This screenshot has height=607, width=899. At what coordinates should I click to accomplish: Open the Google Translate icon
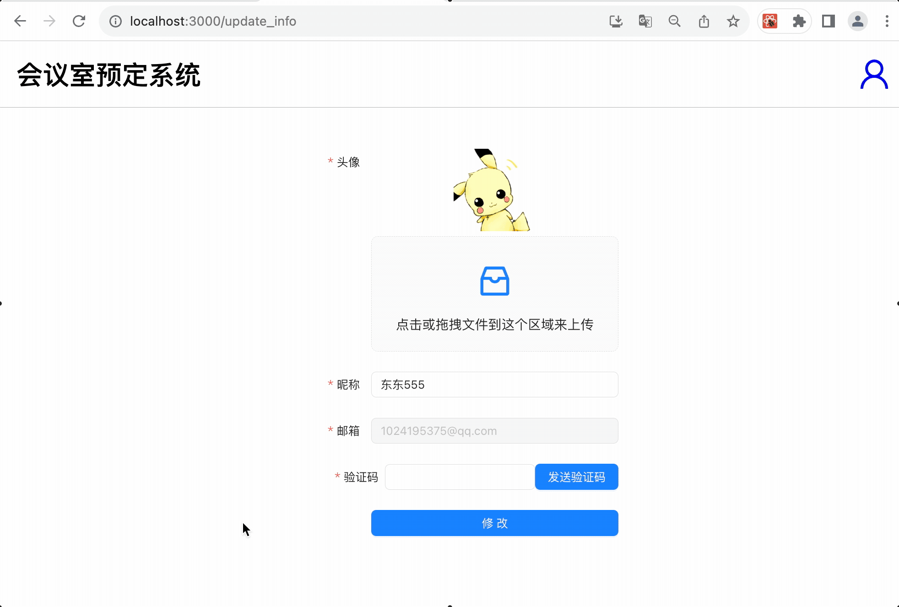point(645,21)
